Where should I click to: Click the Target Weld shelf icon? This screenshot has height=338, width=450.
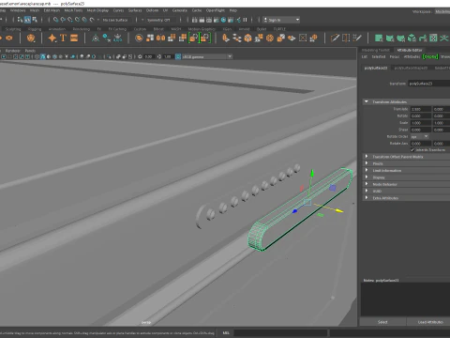(292, 38)
